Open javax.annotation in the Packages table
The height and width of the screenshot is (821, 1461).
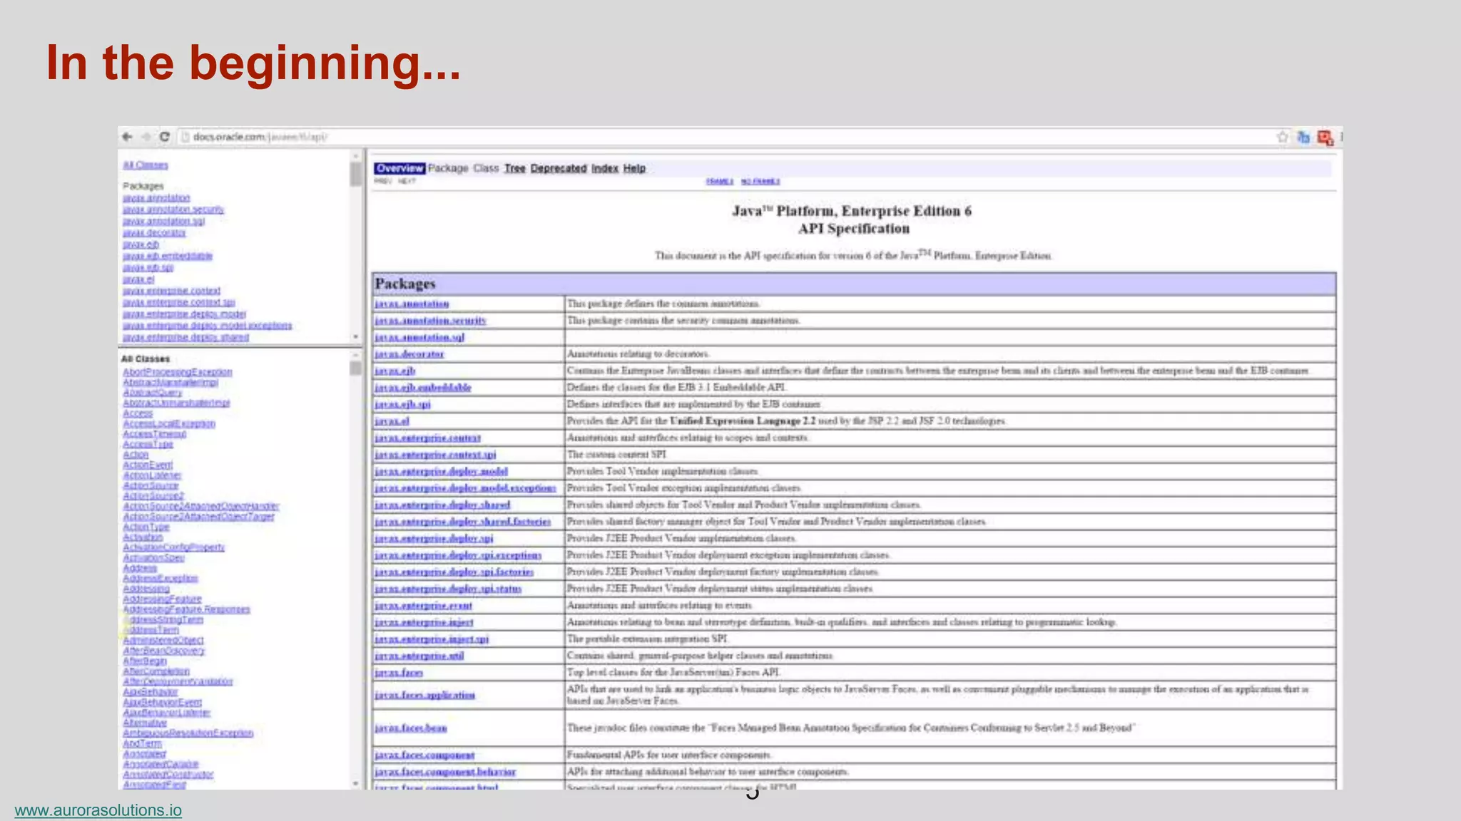click(x=412, y=304)
